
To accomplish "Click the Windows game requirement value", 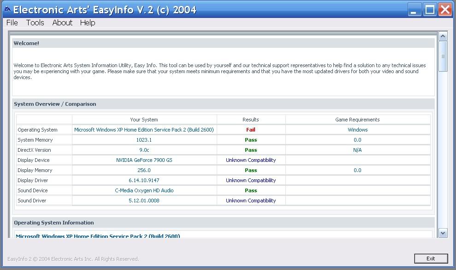I will 358,130.
